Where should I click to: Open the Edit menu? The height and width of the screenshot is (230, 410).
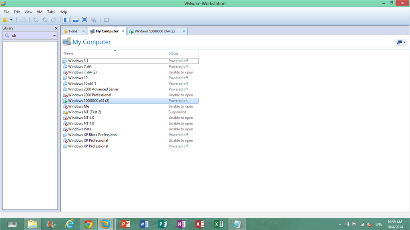click(17, 12)
